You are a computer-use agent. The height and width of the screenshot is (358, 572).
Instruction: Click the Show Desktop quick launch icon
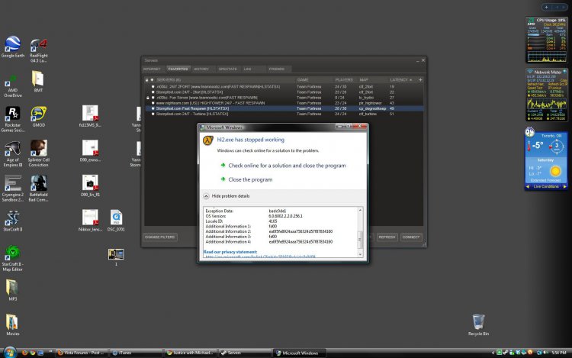click(40, 353)
